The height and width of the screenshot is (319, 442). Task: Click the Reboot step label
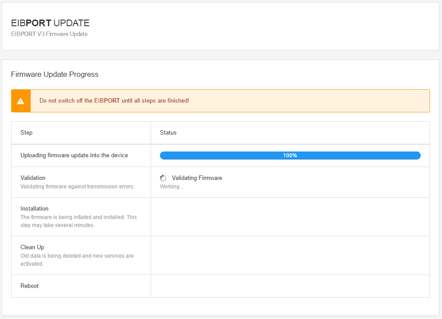(30, 286)
